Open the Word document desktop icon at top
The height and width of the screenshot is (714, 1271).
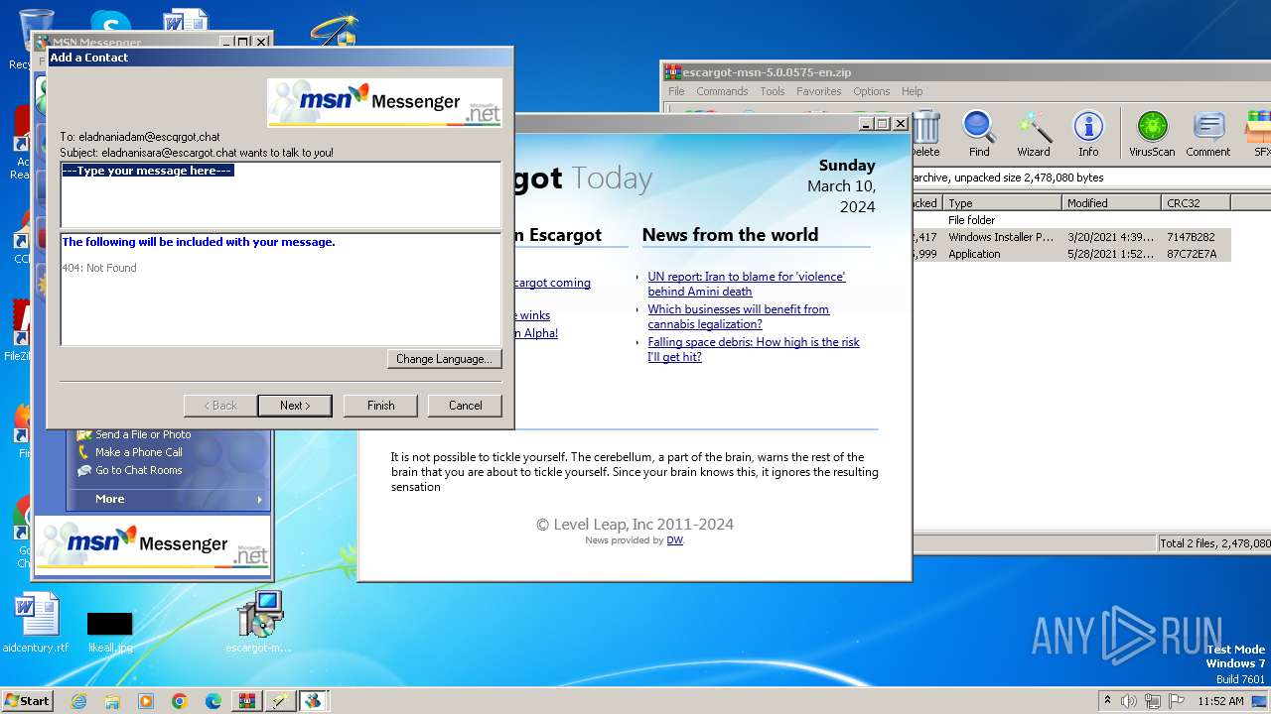pos(187,22)
